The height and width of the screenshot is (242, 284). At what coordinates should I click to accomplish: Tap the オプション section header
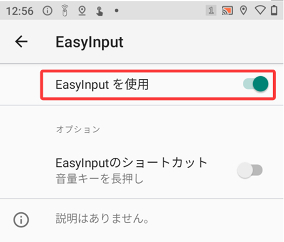[78, 129]
